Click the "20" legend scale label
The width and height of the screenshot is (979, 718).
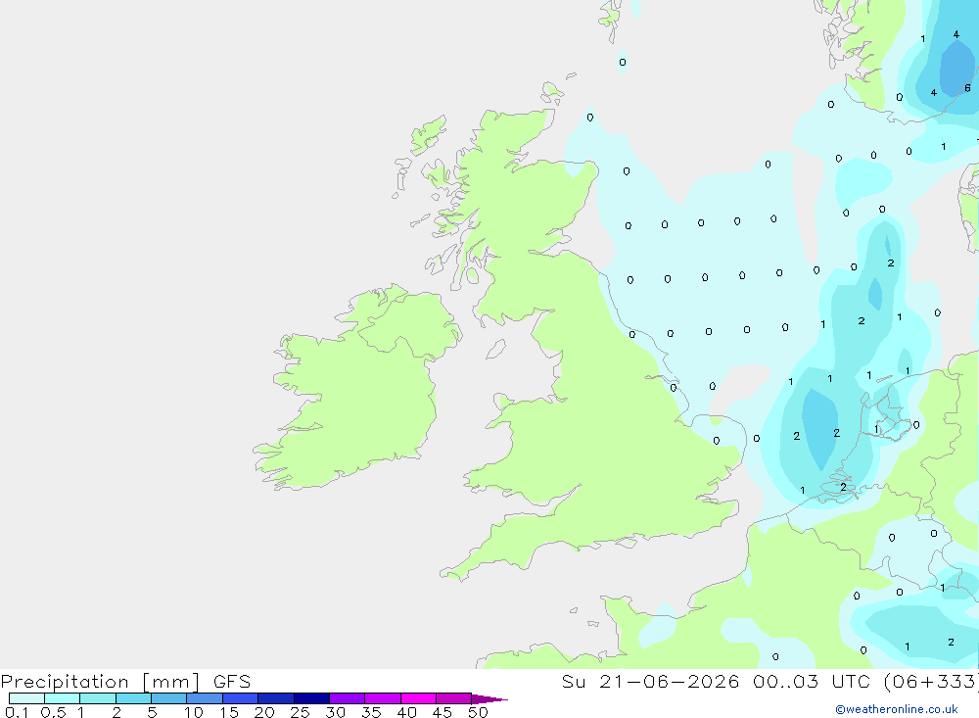pyautogui.click(x=264, y=712)
